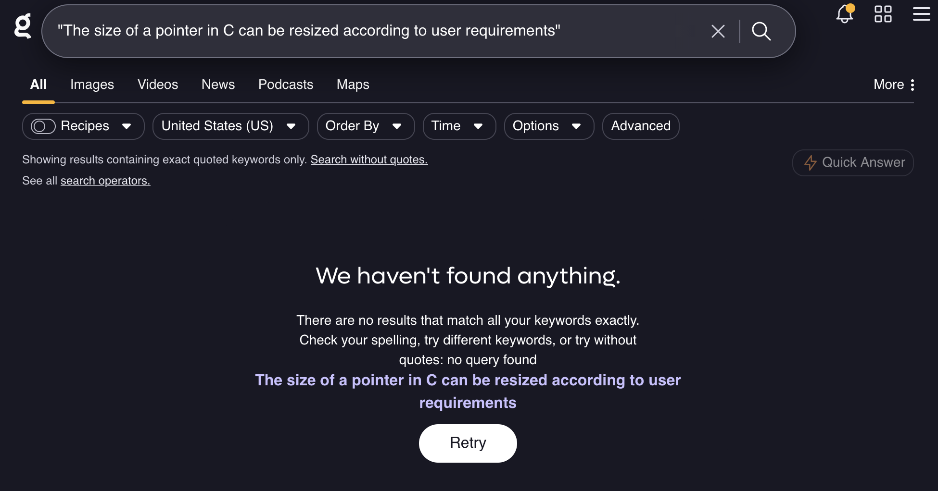The width and height of the screenshot is (938, 491).
Task: Click the More vertical dots icon
Action: (912, 85)
